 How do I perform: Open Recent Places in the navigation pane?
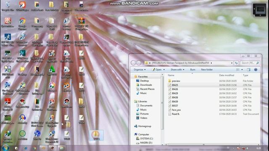[147, 89]
